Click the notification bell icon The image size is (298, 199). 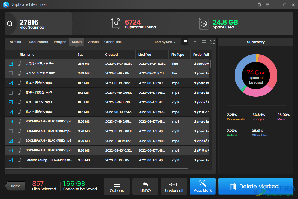[x=259, y=5]
